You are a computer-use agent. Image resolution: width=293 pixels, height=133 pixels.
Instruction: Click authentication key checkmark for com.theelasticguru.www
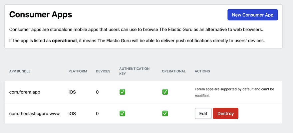pyautogui.click(x=123, y=113)
